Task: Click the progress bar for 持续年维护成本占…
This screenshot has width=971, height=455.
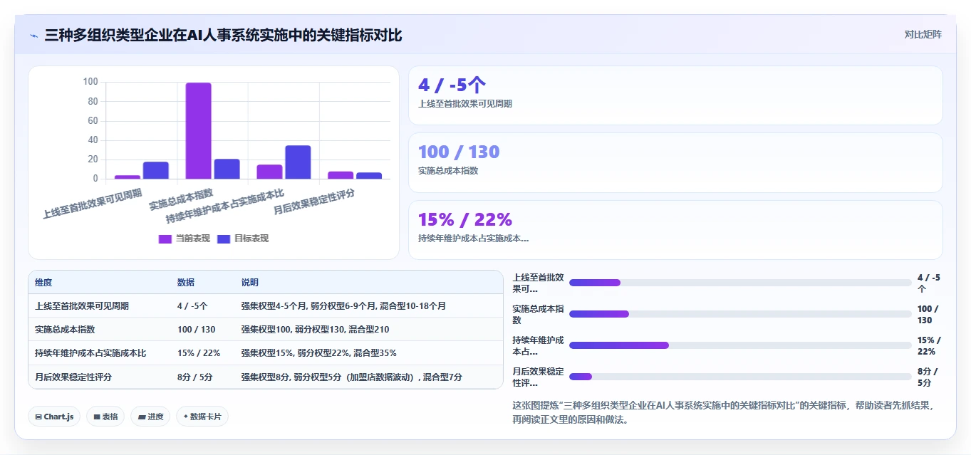Action: 740,345
